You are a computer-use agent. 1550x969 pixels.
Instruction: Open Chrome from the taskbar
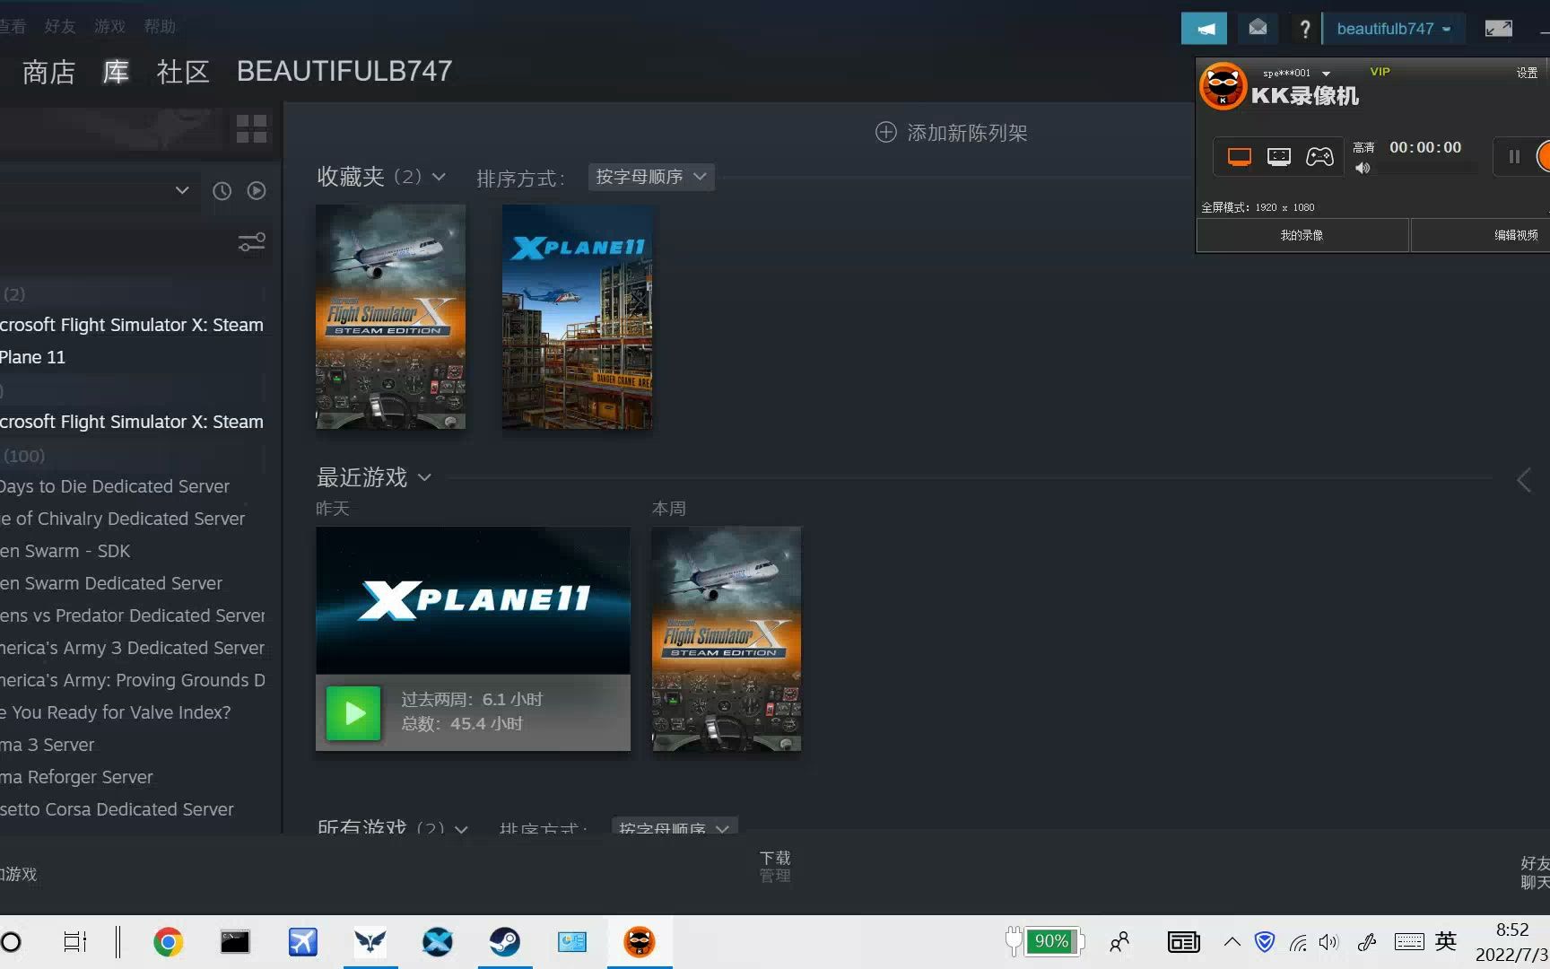coord(168,942)
